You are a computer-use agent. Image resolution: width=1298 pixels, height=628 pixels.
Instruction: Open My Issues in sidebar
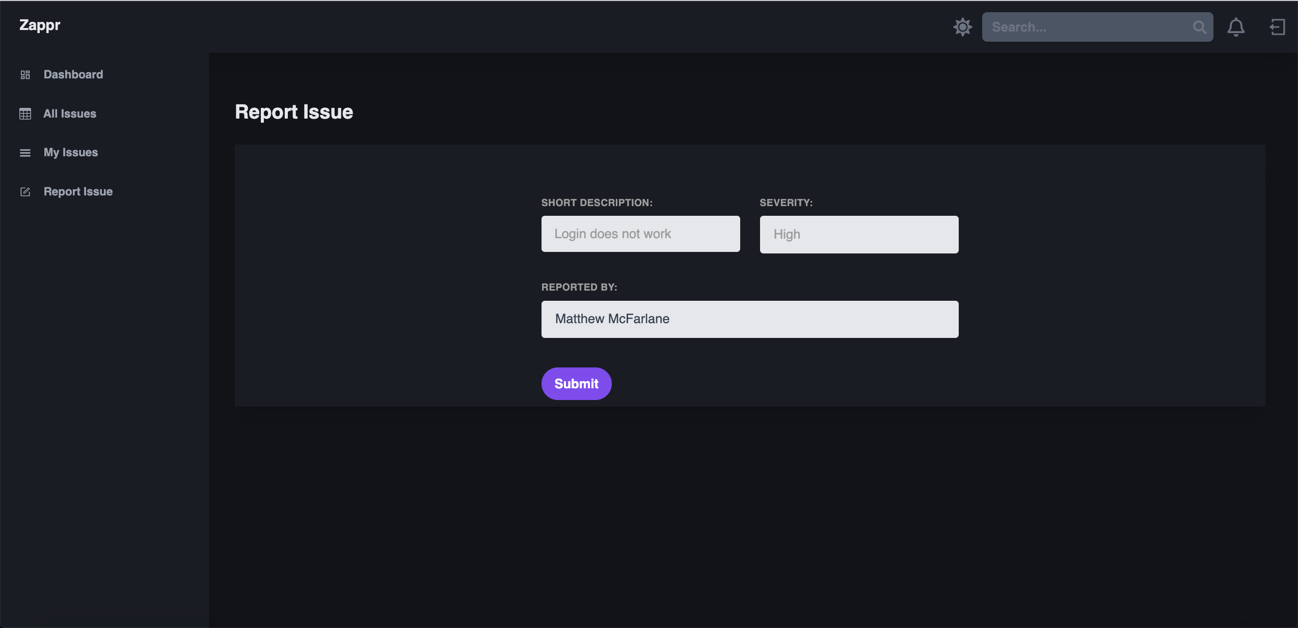(x=71, y=153)
